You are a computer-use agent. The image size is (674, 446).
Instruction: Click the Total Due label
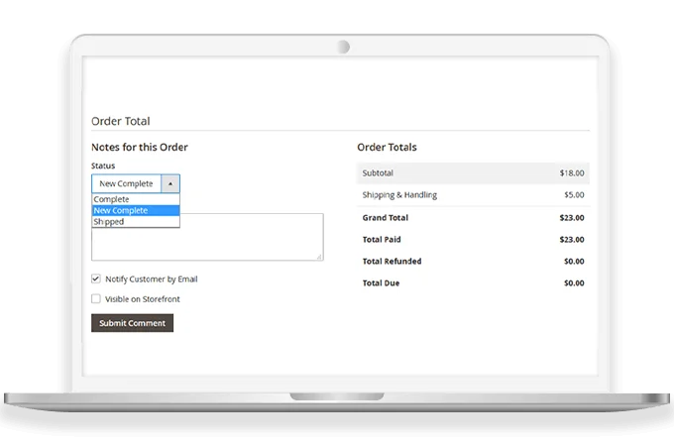[381, 283]
